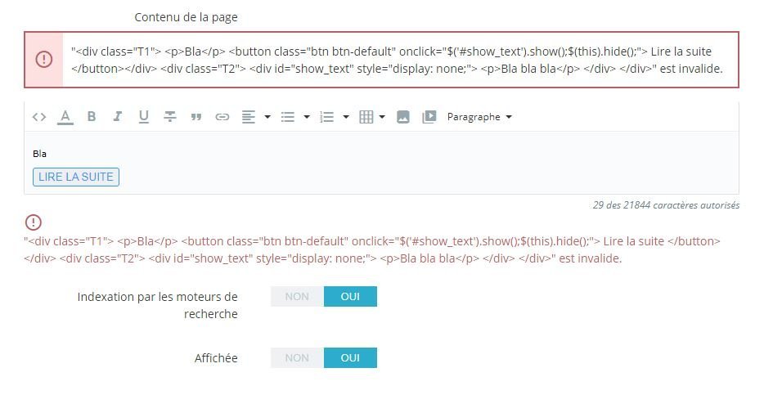764x395 pixels.
Task: Click the invalid-code error message in the alert box
Action: click(397, 60)
